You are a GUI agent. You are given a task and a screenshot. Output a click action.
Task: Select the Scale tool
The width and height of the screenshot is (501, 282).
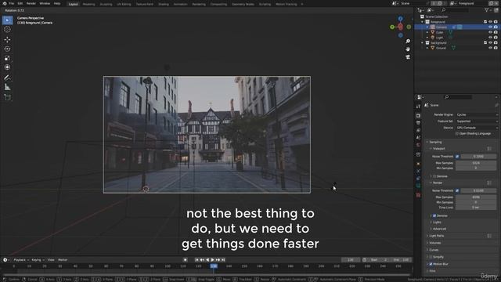[7, 58]
